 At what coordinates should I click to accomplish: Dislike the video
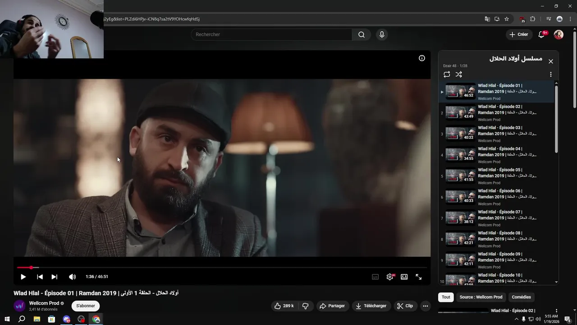point(306,306)
